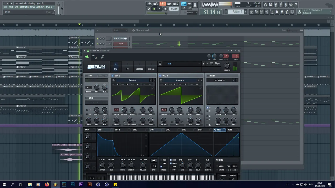Image resolution: width=335 pixels, height=188 pixels.
Task: Open the Mixer view icon
Action: click(266, 12)
